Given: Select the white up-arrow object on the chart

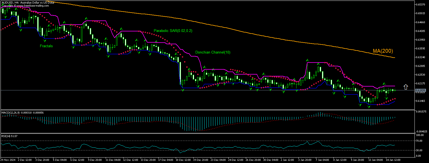Looking at the screenshot, I should [406, 87].
